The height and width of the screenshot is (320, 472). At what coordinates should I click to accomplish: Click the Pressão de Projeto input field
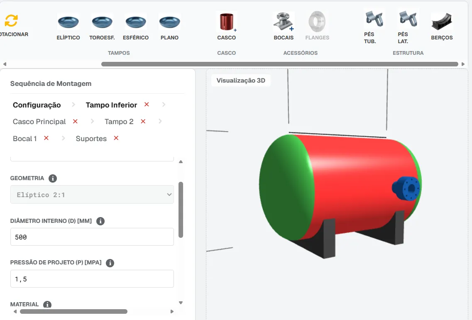[x=92, y=279]
